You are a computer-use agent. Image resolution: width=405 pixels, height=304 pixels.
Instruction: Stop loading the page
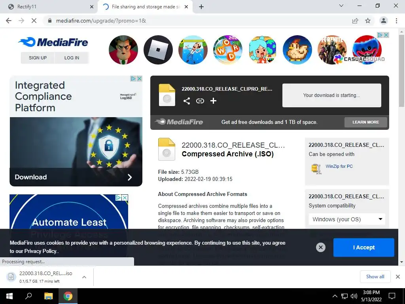[x=34, y=21]
